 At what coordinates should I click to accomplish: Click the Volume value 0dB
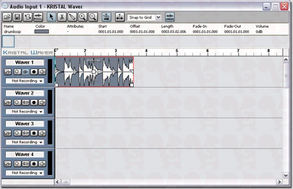tap(259, 31)
